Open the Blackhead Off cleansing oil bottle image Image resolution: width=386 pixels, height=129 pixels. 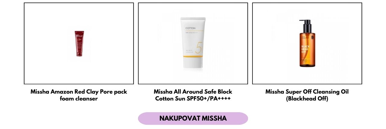pos(307,43)
